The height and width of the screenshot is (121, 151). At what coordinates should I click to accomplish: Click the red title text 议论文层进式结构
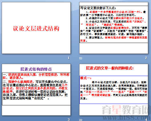[36, 28]
